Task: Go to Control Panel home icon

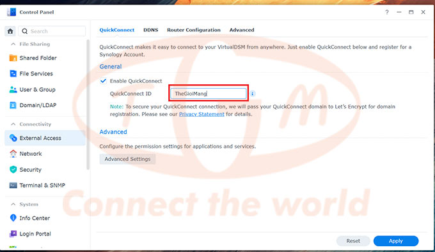Action: (10, 31)
